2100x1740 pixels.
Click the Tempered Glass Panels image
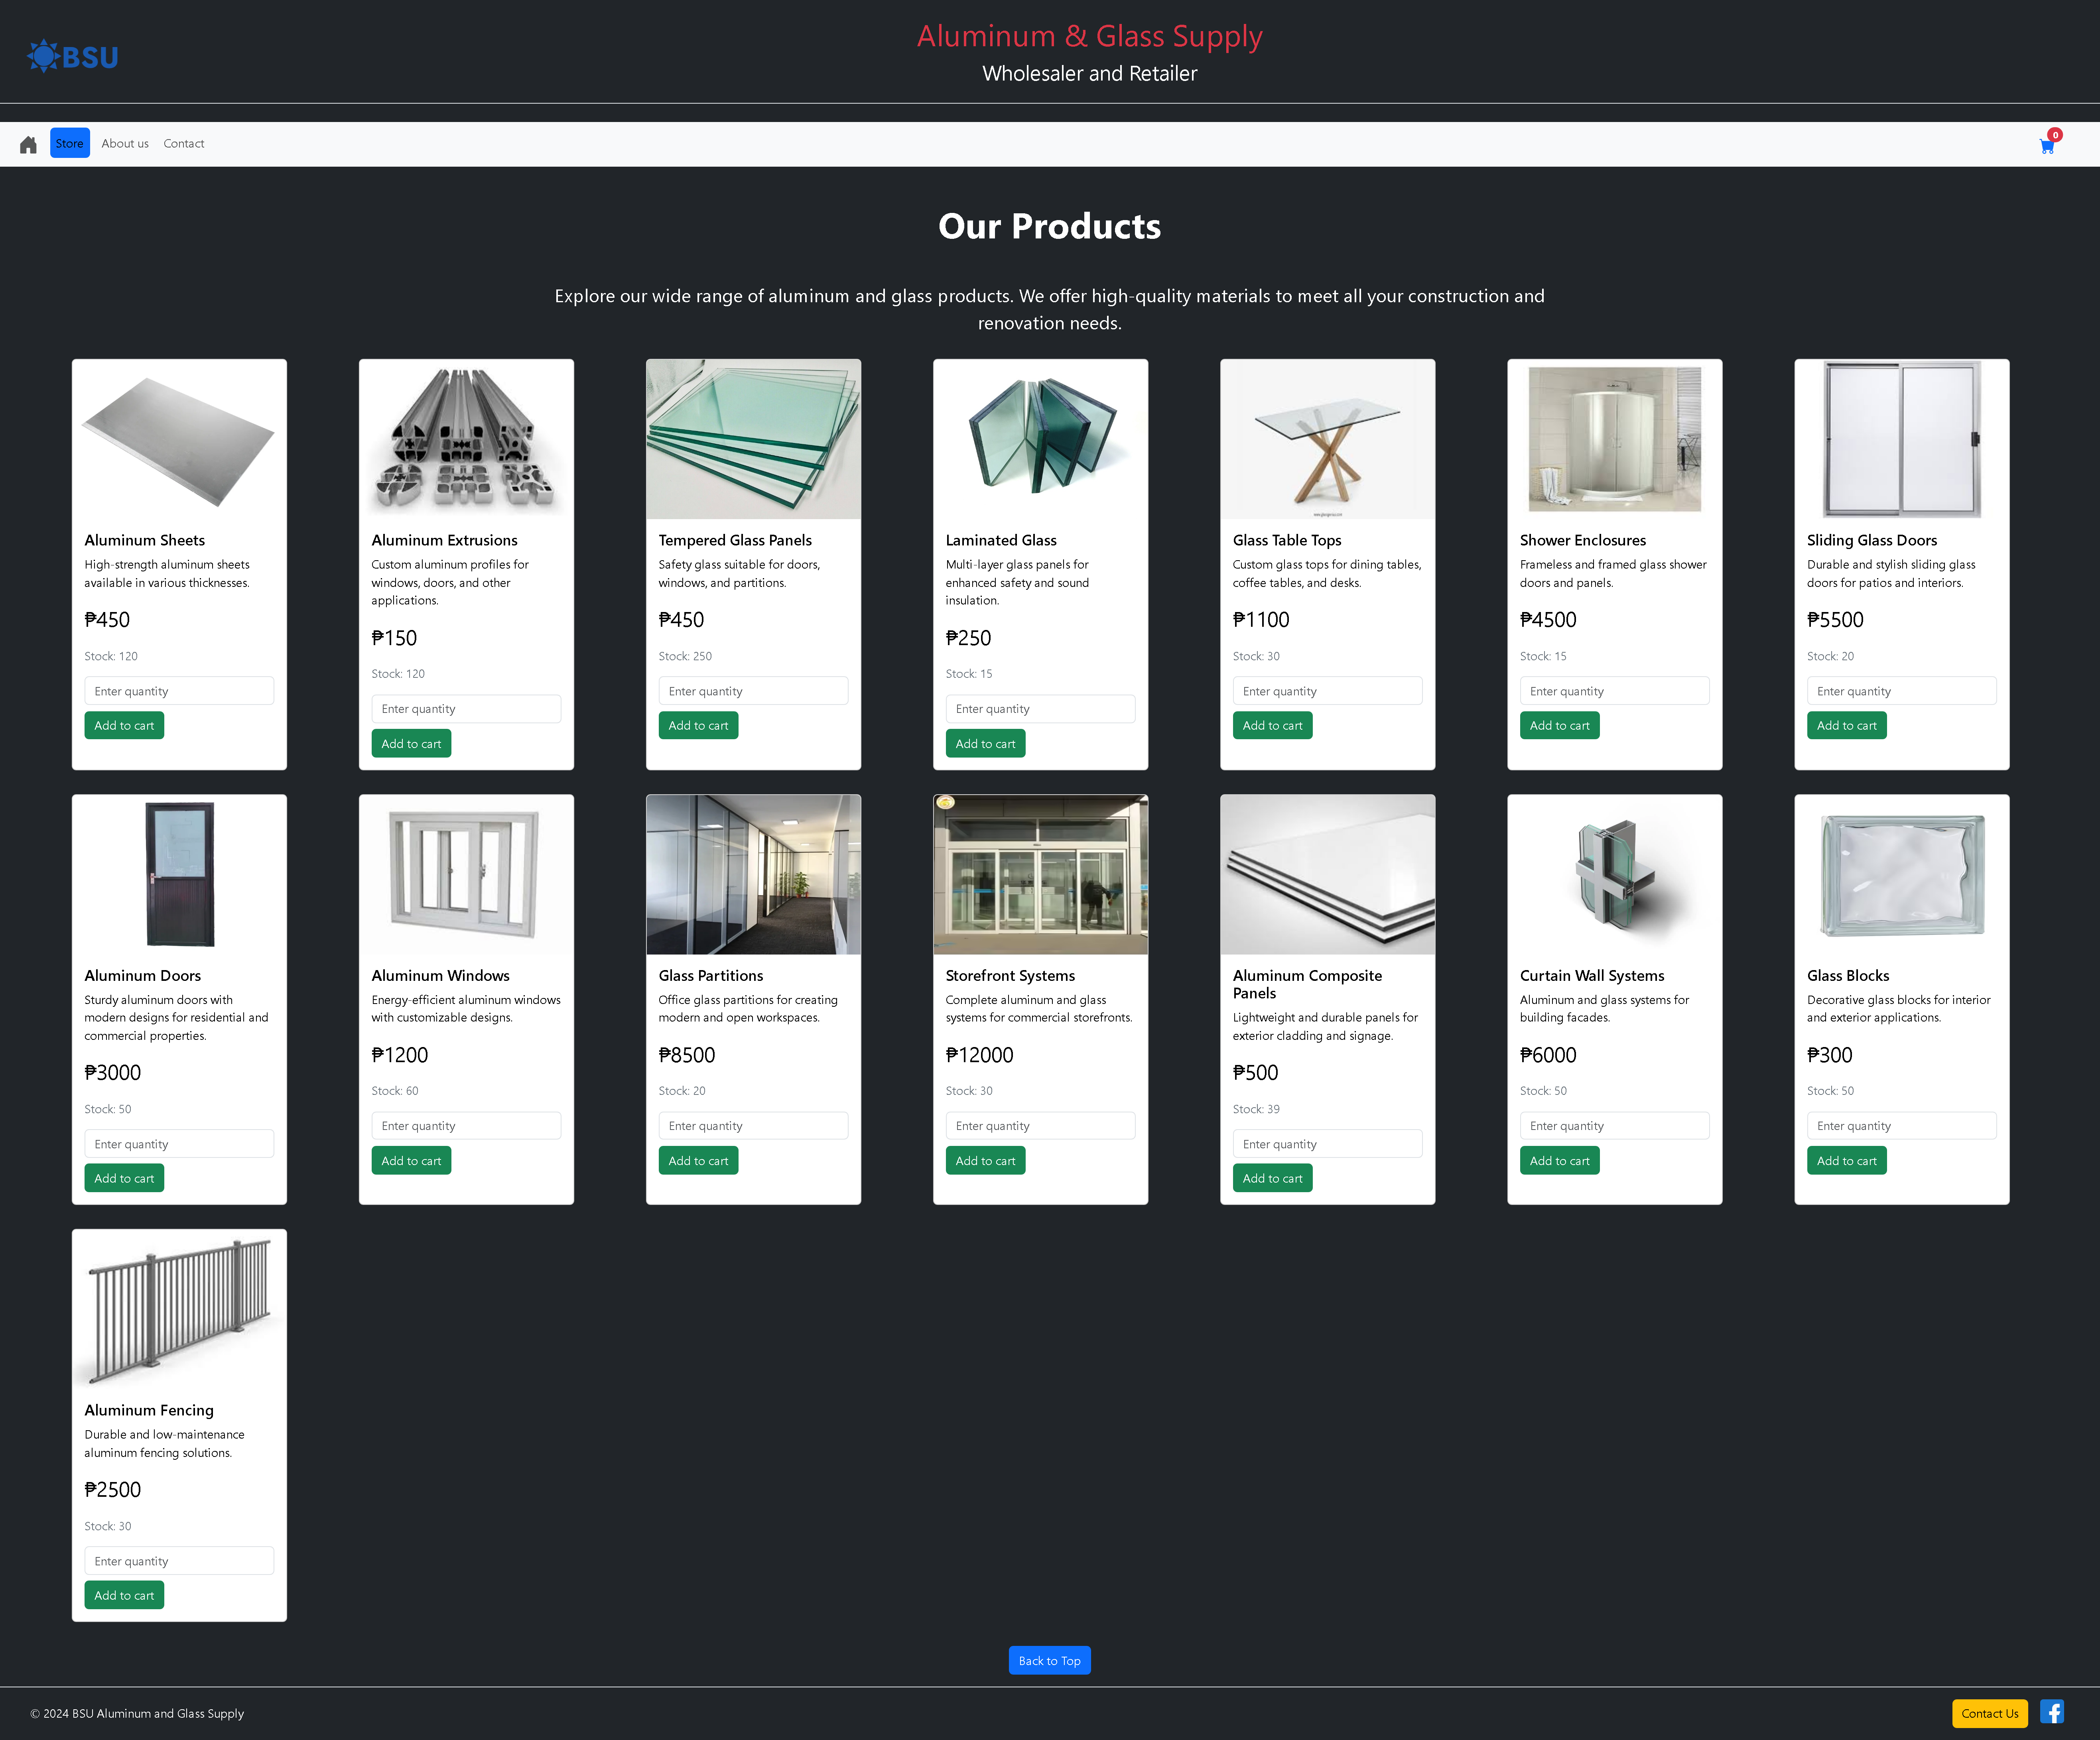753,439
